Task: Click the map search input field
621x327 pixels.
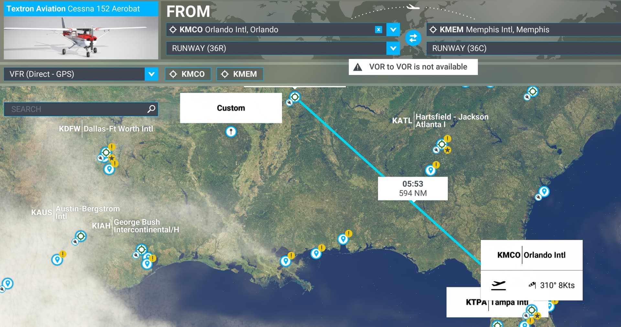Action: [81, 109]
